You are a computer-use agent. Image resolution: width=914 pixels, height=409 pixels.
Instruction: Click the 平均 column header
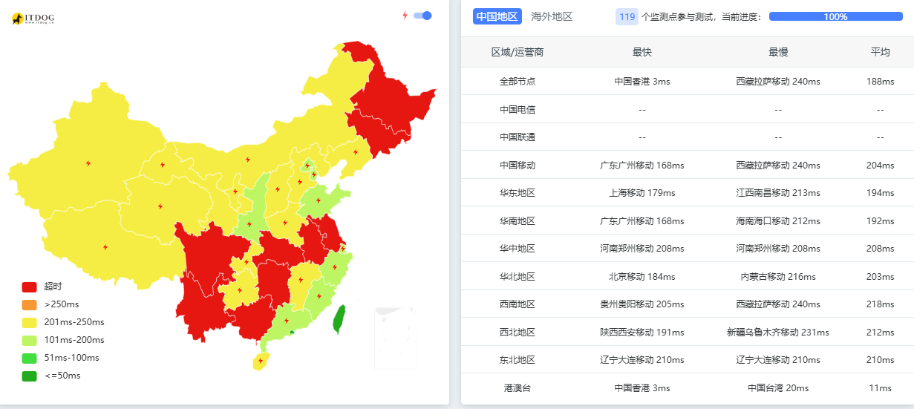(881, 52)
